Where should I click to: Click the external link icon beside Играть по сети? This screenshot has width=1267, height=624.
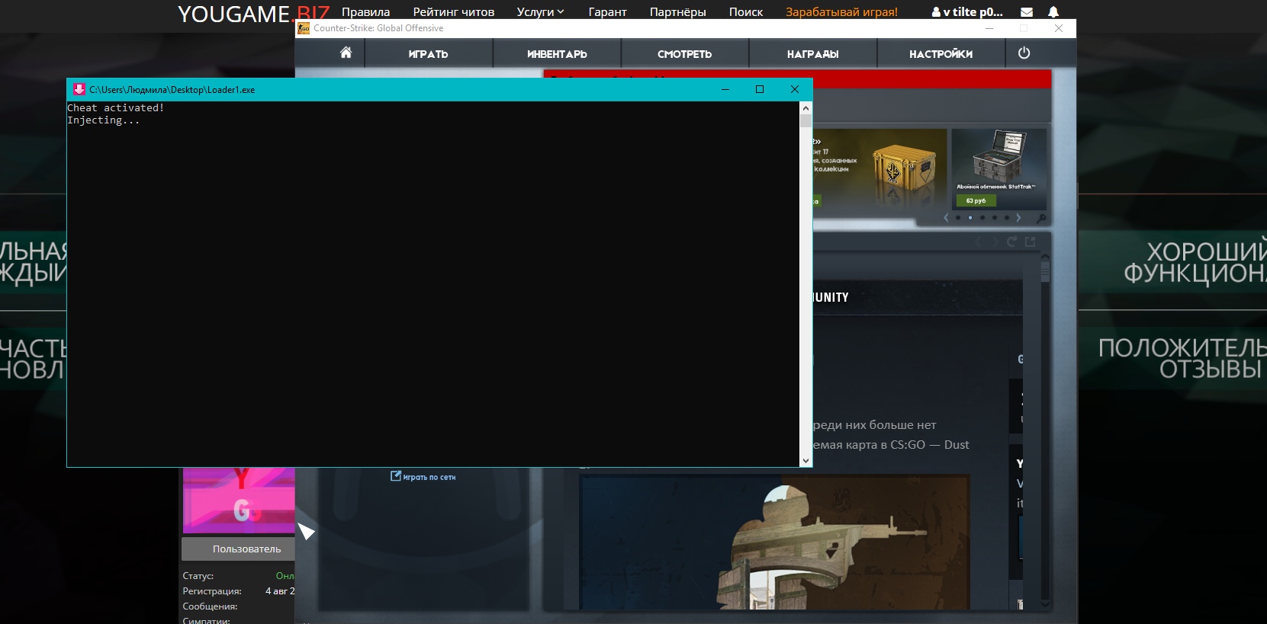coord(396,476)
